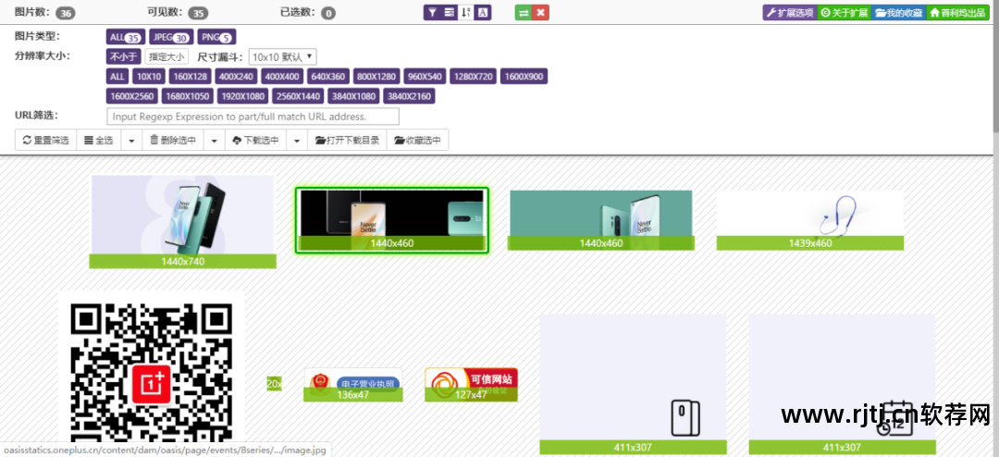Choose the 960X540 resolution filter
This screenshot has height=457, width=999.
click(425, 77)
